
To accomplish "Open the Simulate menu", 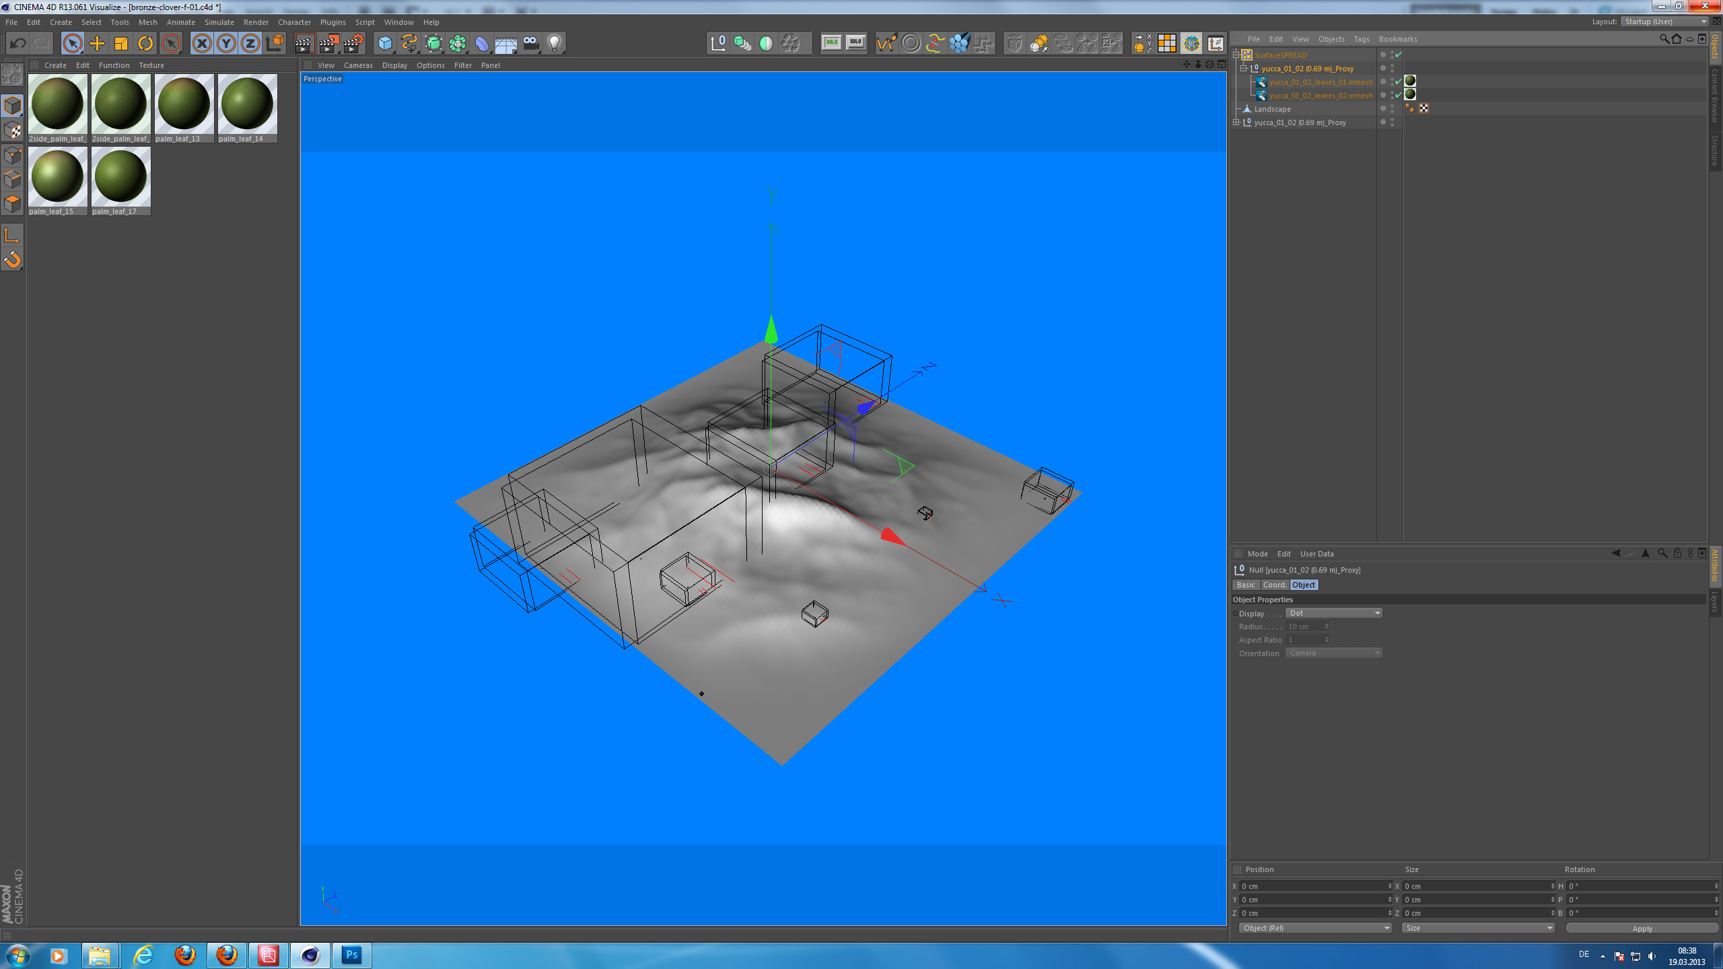I will (x=219, y=22).
